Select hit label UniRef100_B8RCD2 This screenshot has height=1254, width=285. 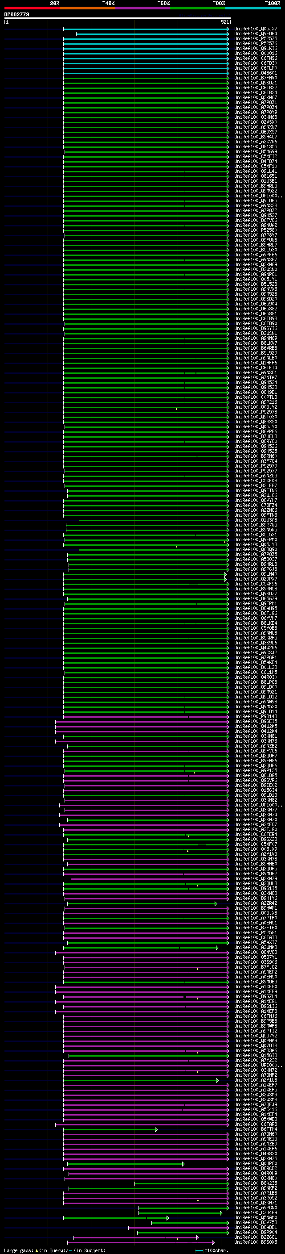[256, 1168]
